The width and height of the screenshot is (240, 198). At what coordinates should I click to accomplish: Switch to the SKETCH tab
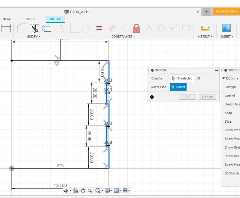pos(55,19)
